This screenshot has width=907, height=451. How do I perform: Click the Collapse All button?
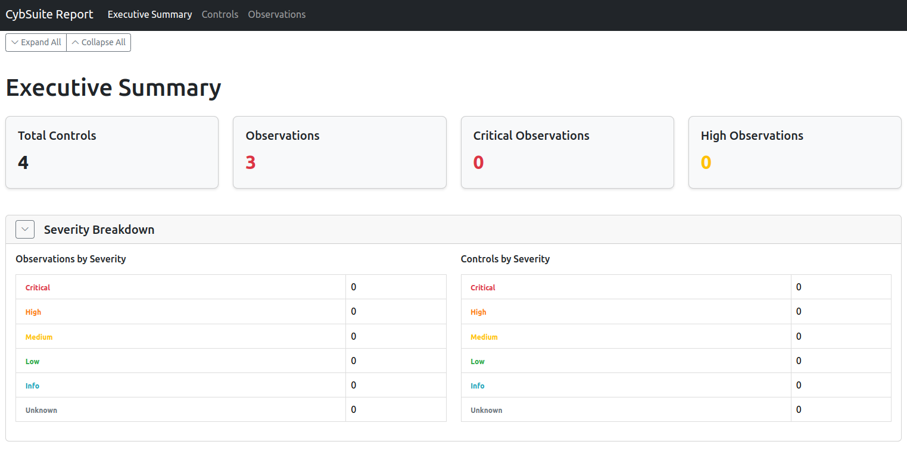pyautogui.click(x=98, y=42)
